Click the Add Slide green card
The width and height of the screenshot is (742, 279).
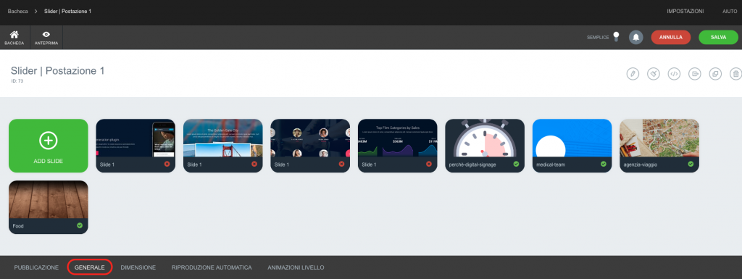pos(49,146)
